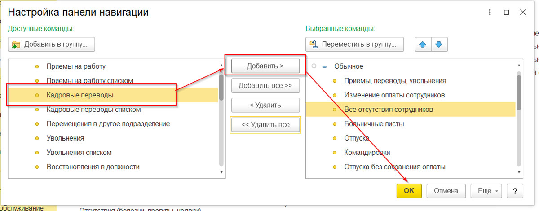This screenshot has width=539, height=211.
Task: Click the 'Добавить >' button
Action: 265,66
